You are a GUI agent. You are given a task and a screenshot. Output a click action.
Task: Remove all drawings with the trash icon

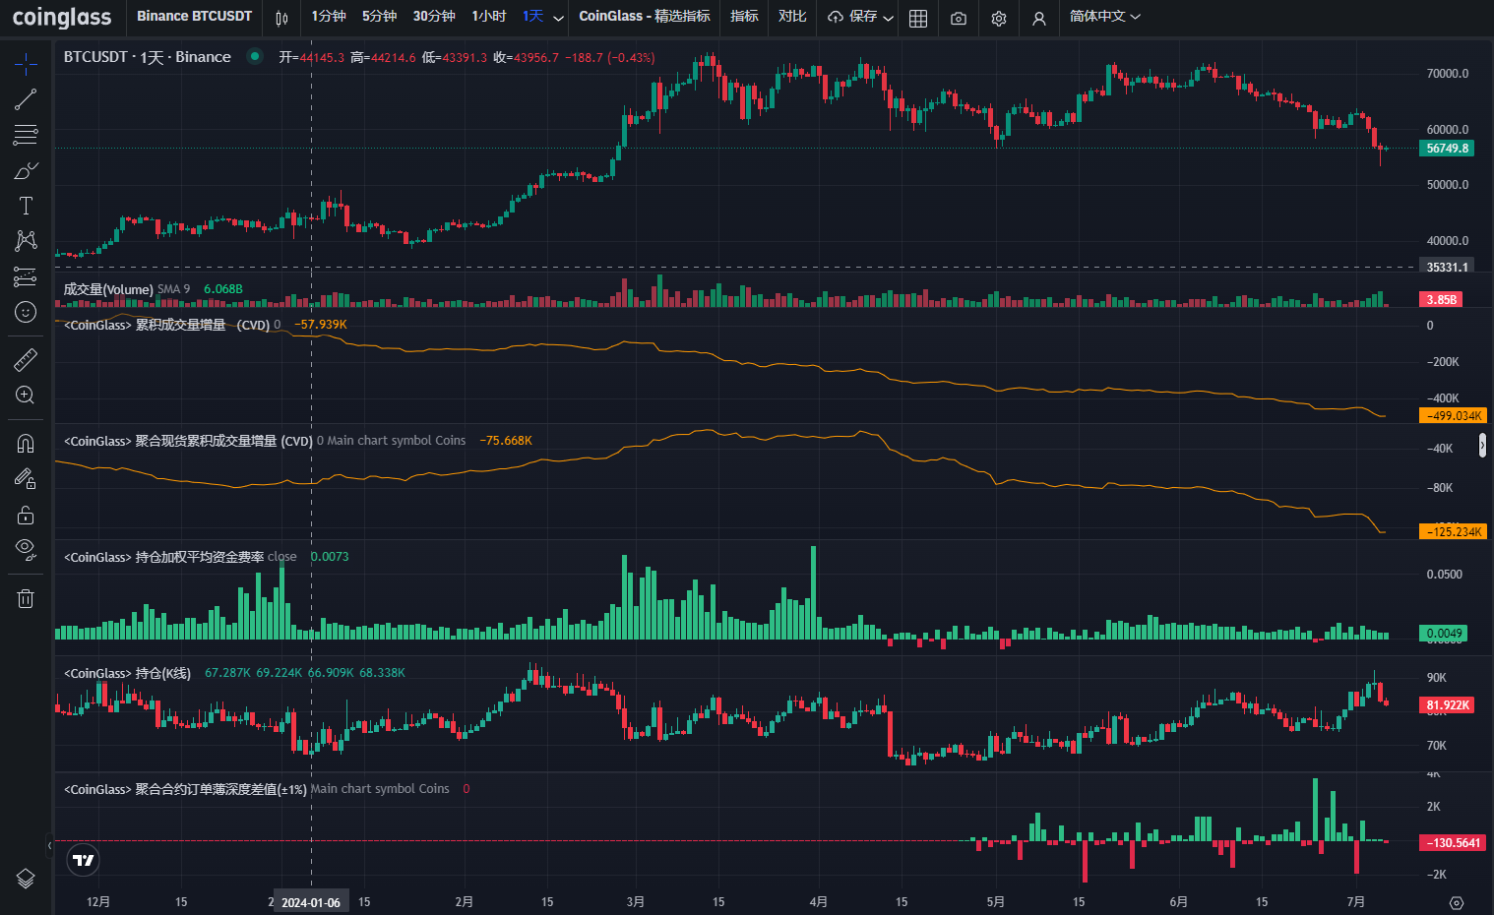(26, 598)
